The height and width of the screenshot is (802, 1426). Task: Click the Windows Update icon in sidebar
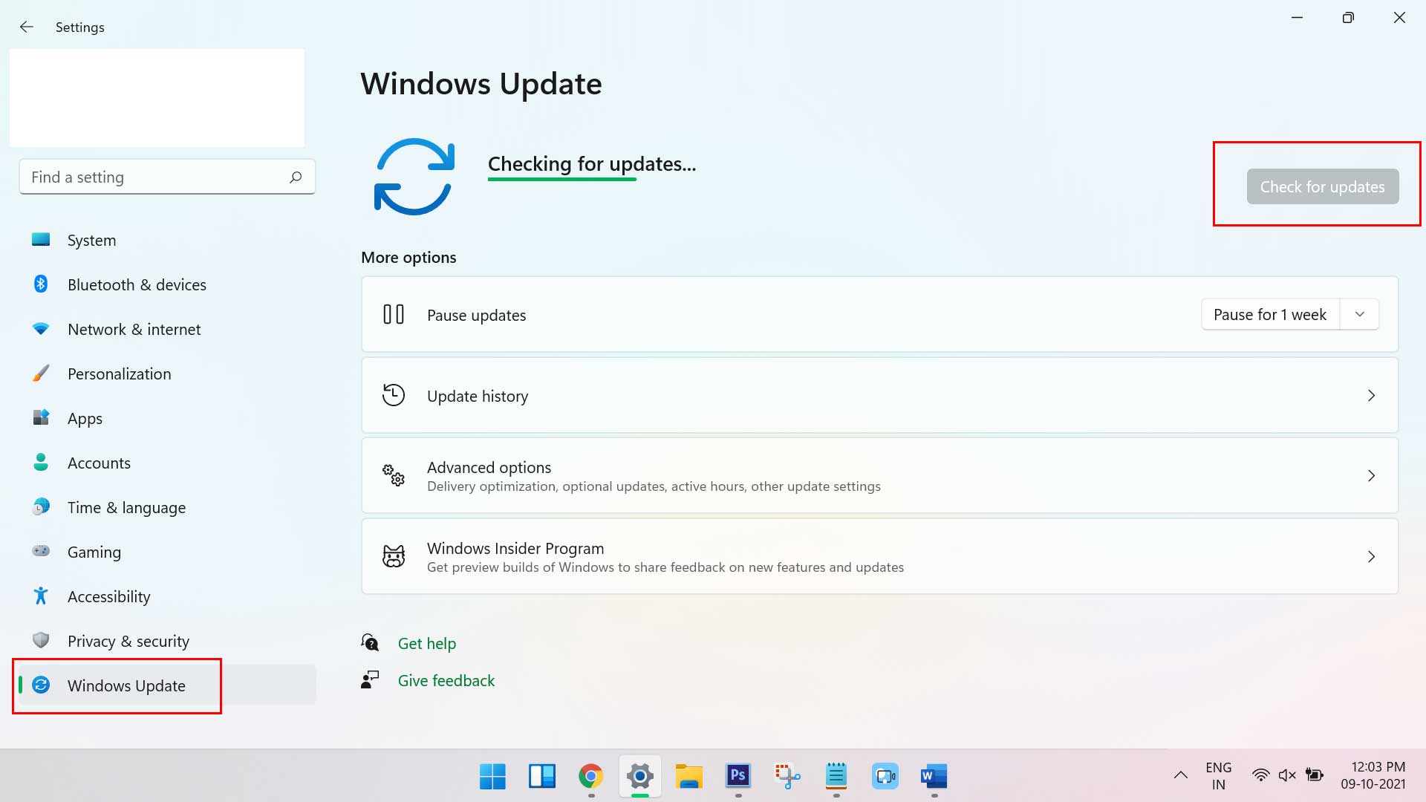pyautogui.click(x=39, y=685)
